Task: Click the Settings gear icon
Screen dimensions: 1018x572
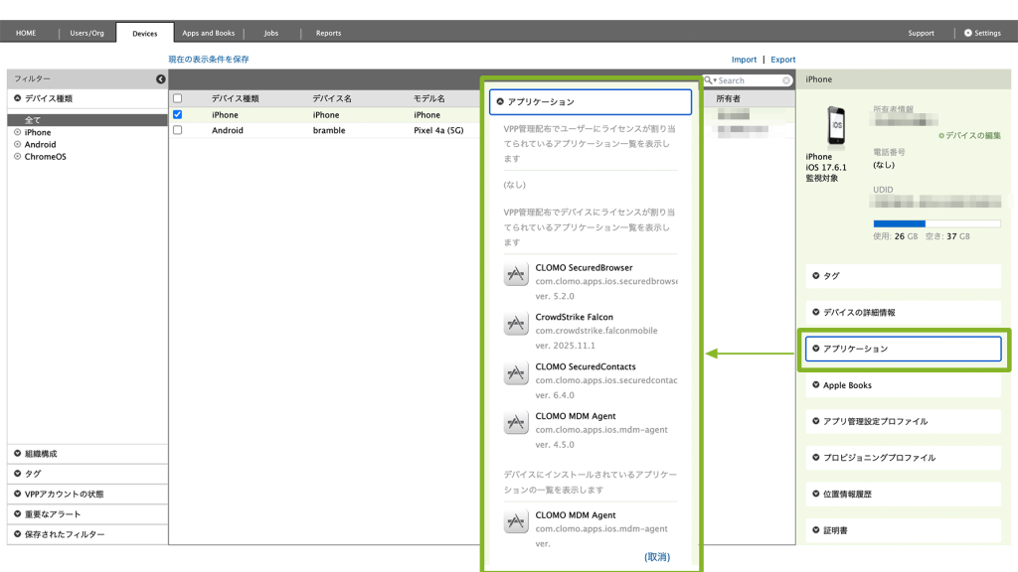Action: (968, 33)
